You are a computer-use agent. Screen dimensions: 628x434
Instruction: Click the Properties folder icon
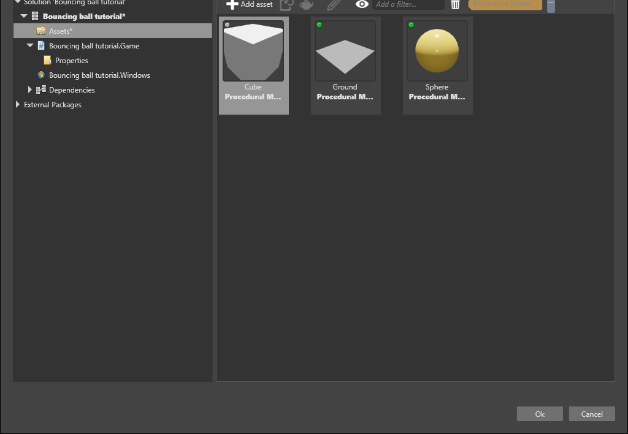coord(47,61)
